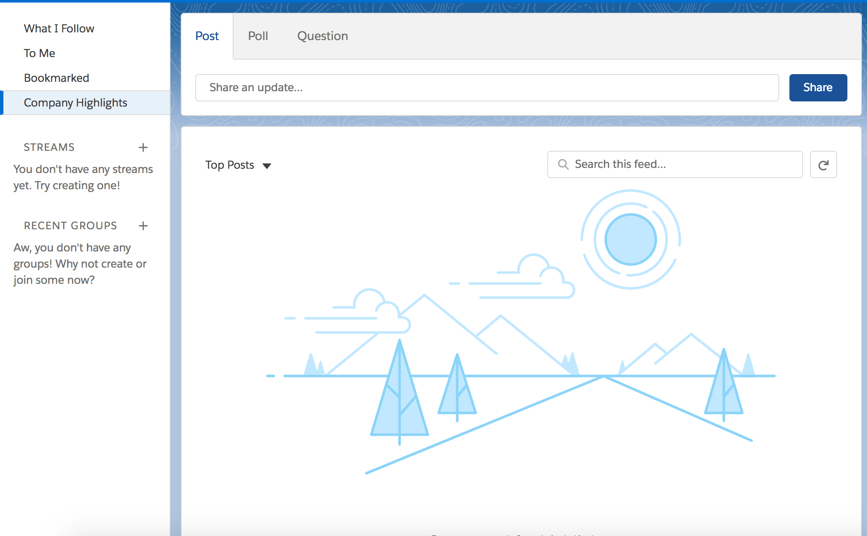Viewport: 867px width, 536px height.
Task: Select the Company Highlights feed
Action: pos(76,102)
